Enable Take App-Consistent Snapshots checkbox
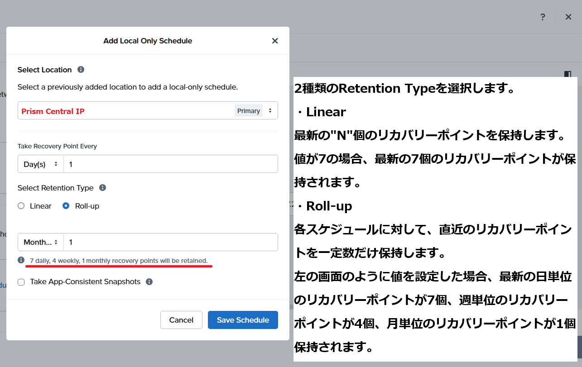Screen dimensions: 582x367 coord(21,282)
